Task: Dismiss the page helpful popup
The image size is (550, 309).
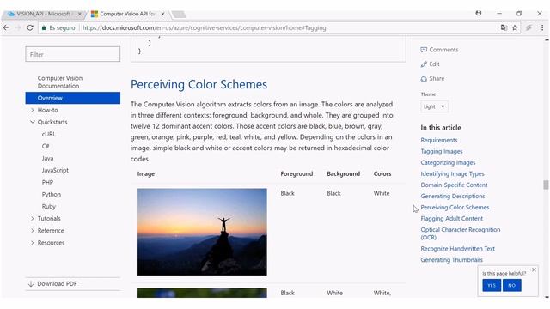Action: (x=534, y=270)
